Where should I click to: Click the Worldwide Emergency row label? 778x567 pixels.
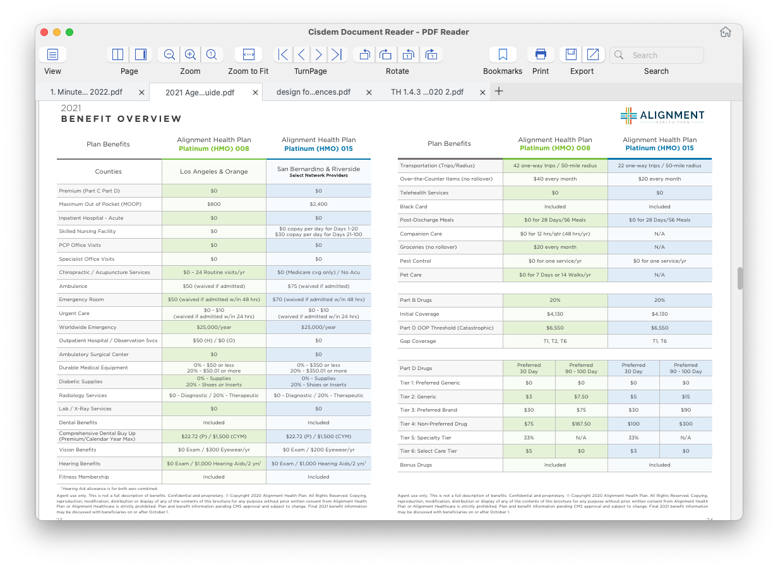click(x=88, y=327)
